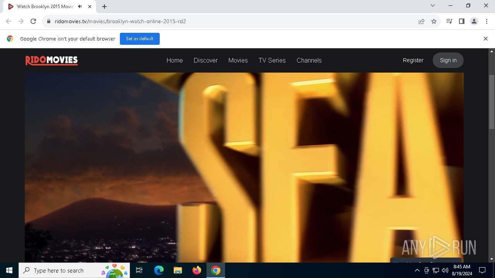Click the Register link

tap(413, 60)
